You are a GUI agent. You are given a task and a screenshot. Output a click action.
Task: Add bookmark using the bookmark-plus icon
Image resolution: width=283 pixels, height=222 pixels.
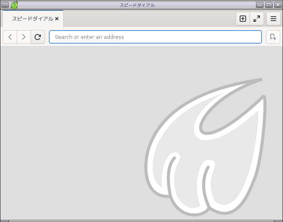tap(273, 37)
